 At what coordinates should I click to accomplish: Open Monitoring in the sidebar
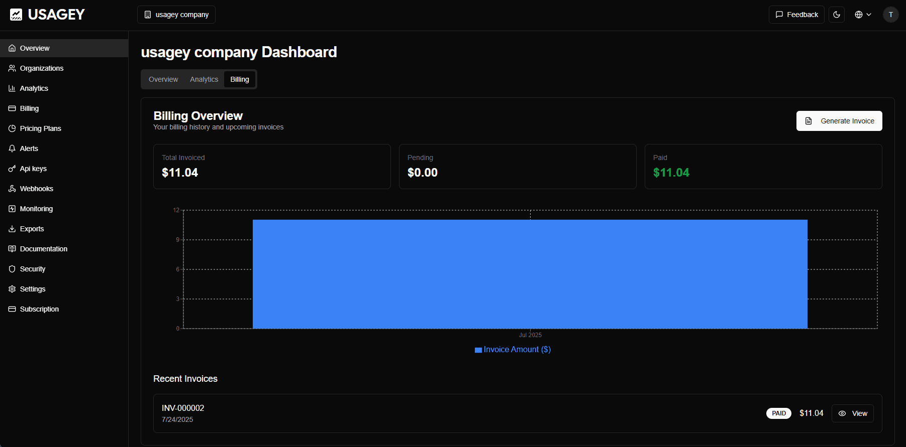[x=36, y=209]
